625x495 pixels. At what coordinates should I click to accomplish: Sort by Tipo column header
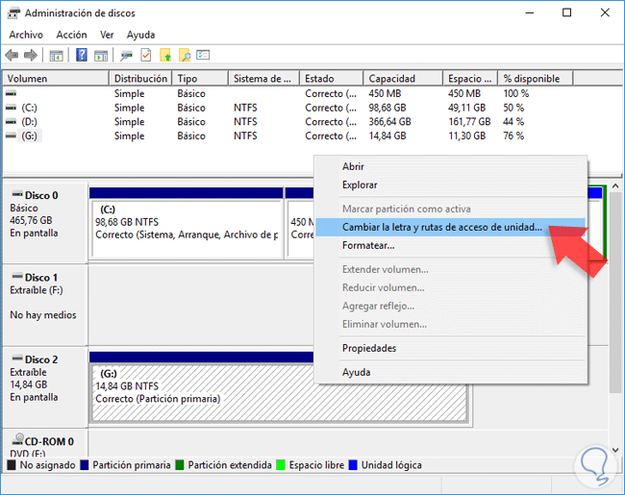point(200,79)
